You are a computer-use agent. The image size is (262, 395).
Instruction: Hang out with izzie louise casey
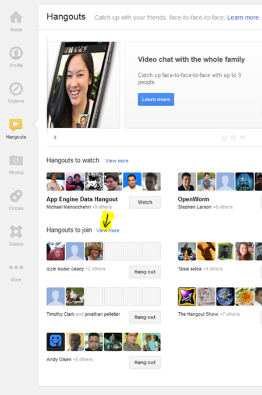(145, 272)
